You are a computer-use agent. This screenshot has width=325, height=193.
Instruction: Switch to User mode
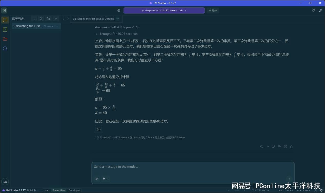(46, 190)
